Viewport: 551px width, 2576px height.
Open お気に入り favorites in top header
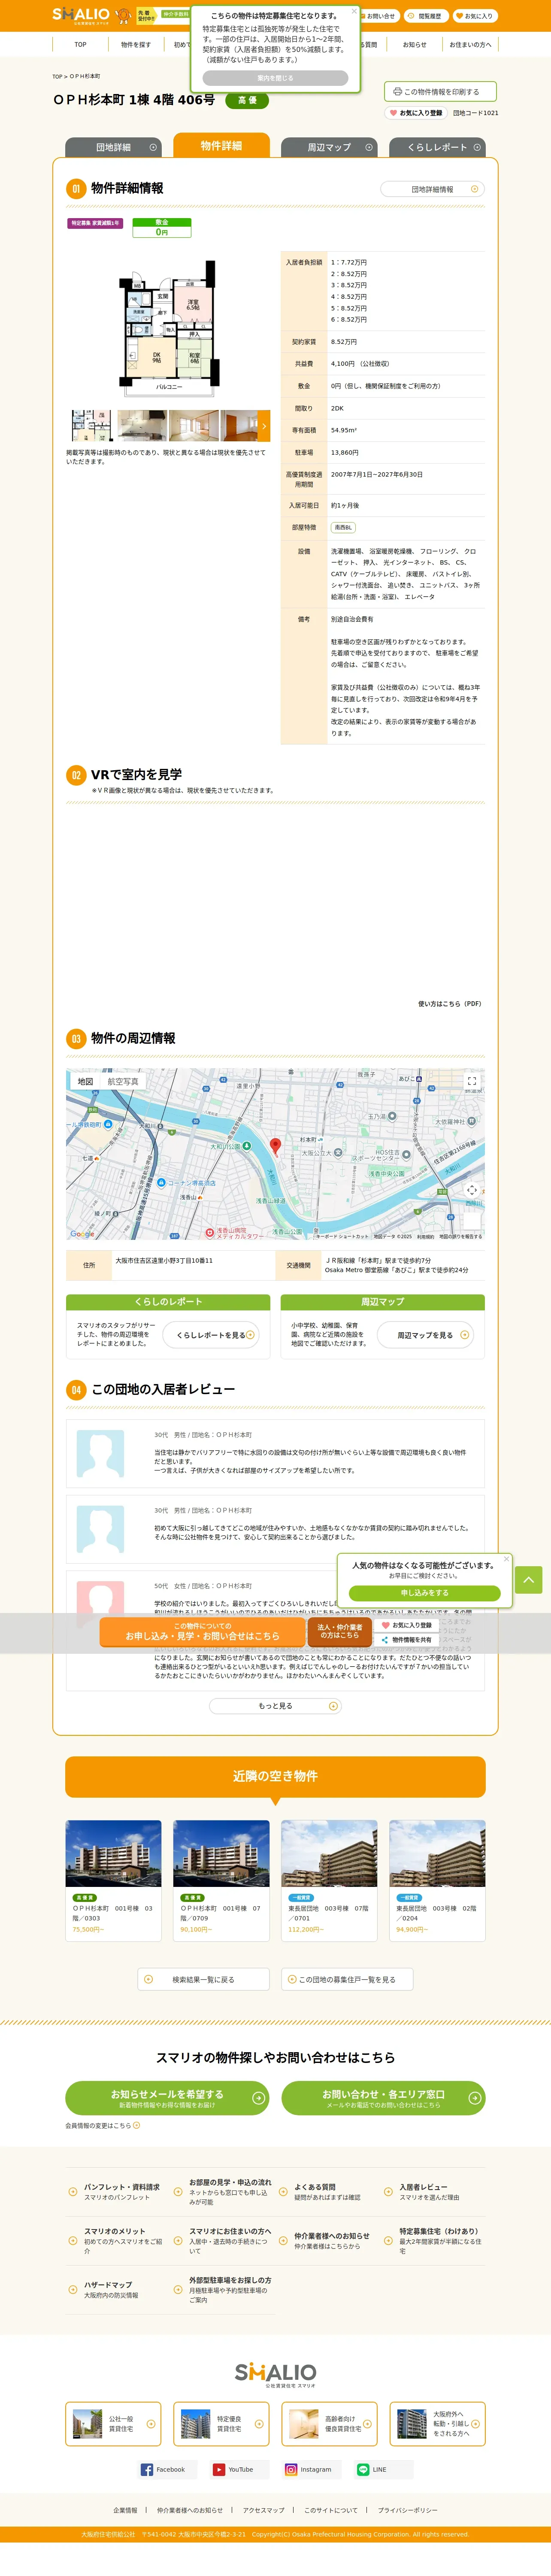coord(475,16)
